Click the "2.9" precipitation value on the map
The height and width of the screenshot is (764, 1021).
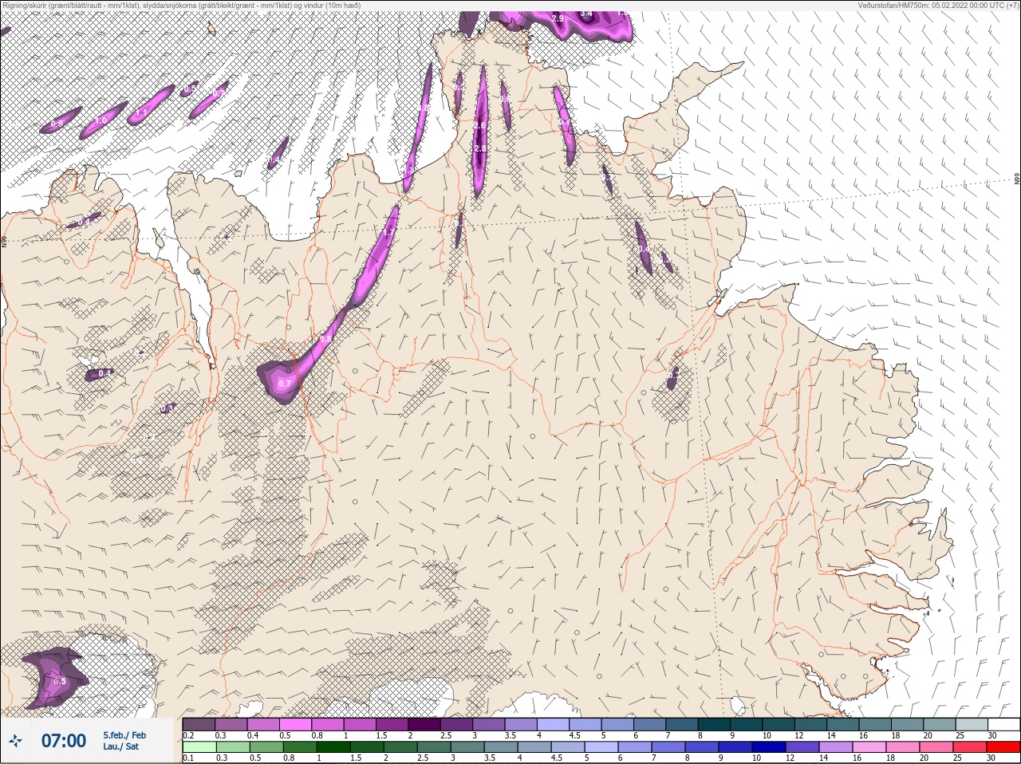click(x=558, y=18)
